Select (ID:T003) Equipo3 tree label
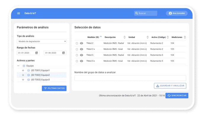 (40, 80)
